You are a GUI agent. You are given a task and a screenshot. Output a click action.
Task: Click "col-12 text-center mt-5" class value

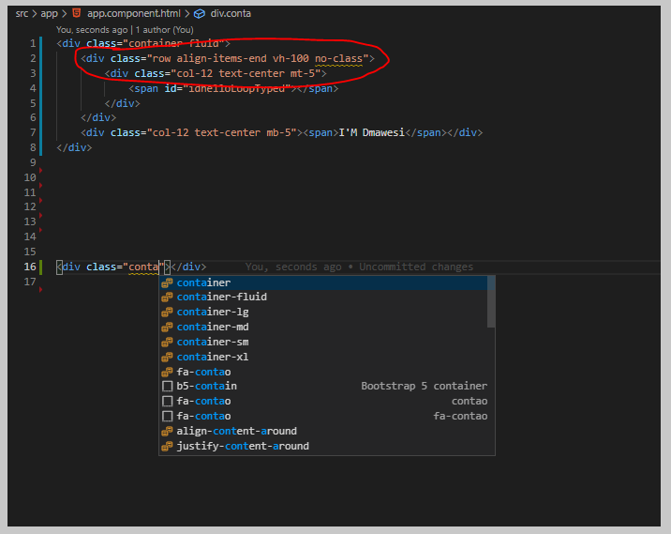246,74
